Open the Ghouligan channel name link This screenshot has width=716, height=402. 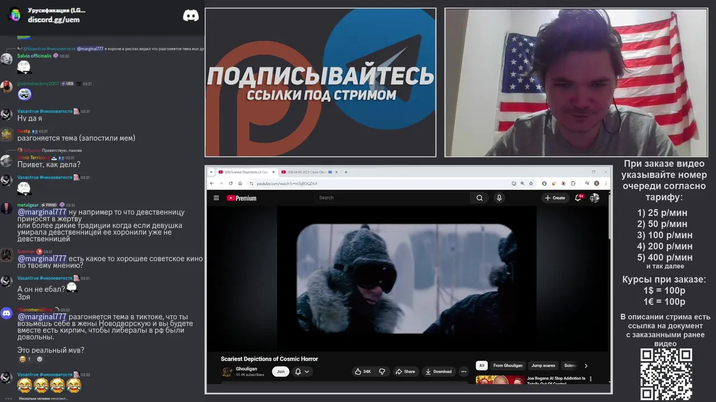click(x=247, y=368)
